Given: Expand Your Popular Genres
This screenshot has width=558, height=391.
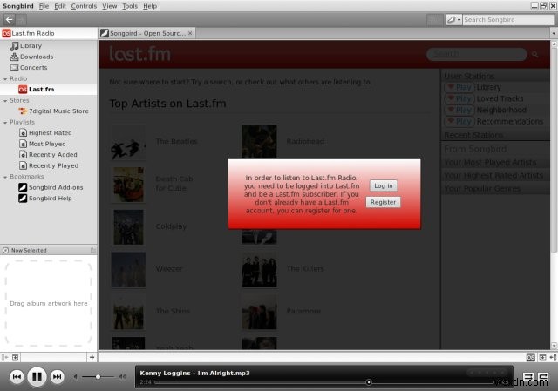Looking at the screenshot, I should point(495,188).
